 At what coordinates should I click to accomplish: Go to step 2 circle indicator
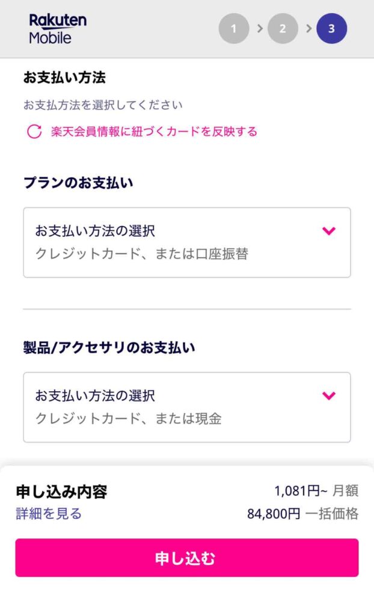(283, 28)
